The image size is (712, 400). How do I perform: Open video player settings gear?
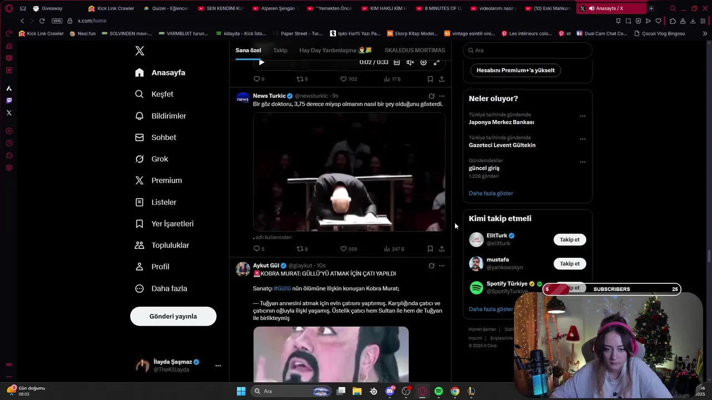[x=423, y=62]
